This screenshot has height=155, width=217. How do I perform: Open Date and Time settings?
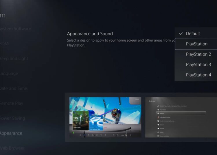[x=14, y=88]
